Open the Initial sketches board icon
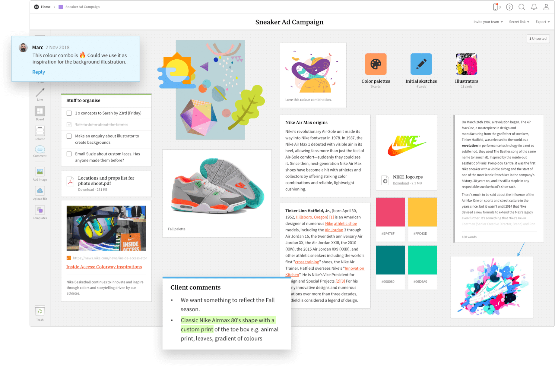Image resolution: width=555 pixels, height=367 pixels. 421,64
